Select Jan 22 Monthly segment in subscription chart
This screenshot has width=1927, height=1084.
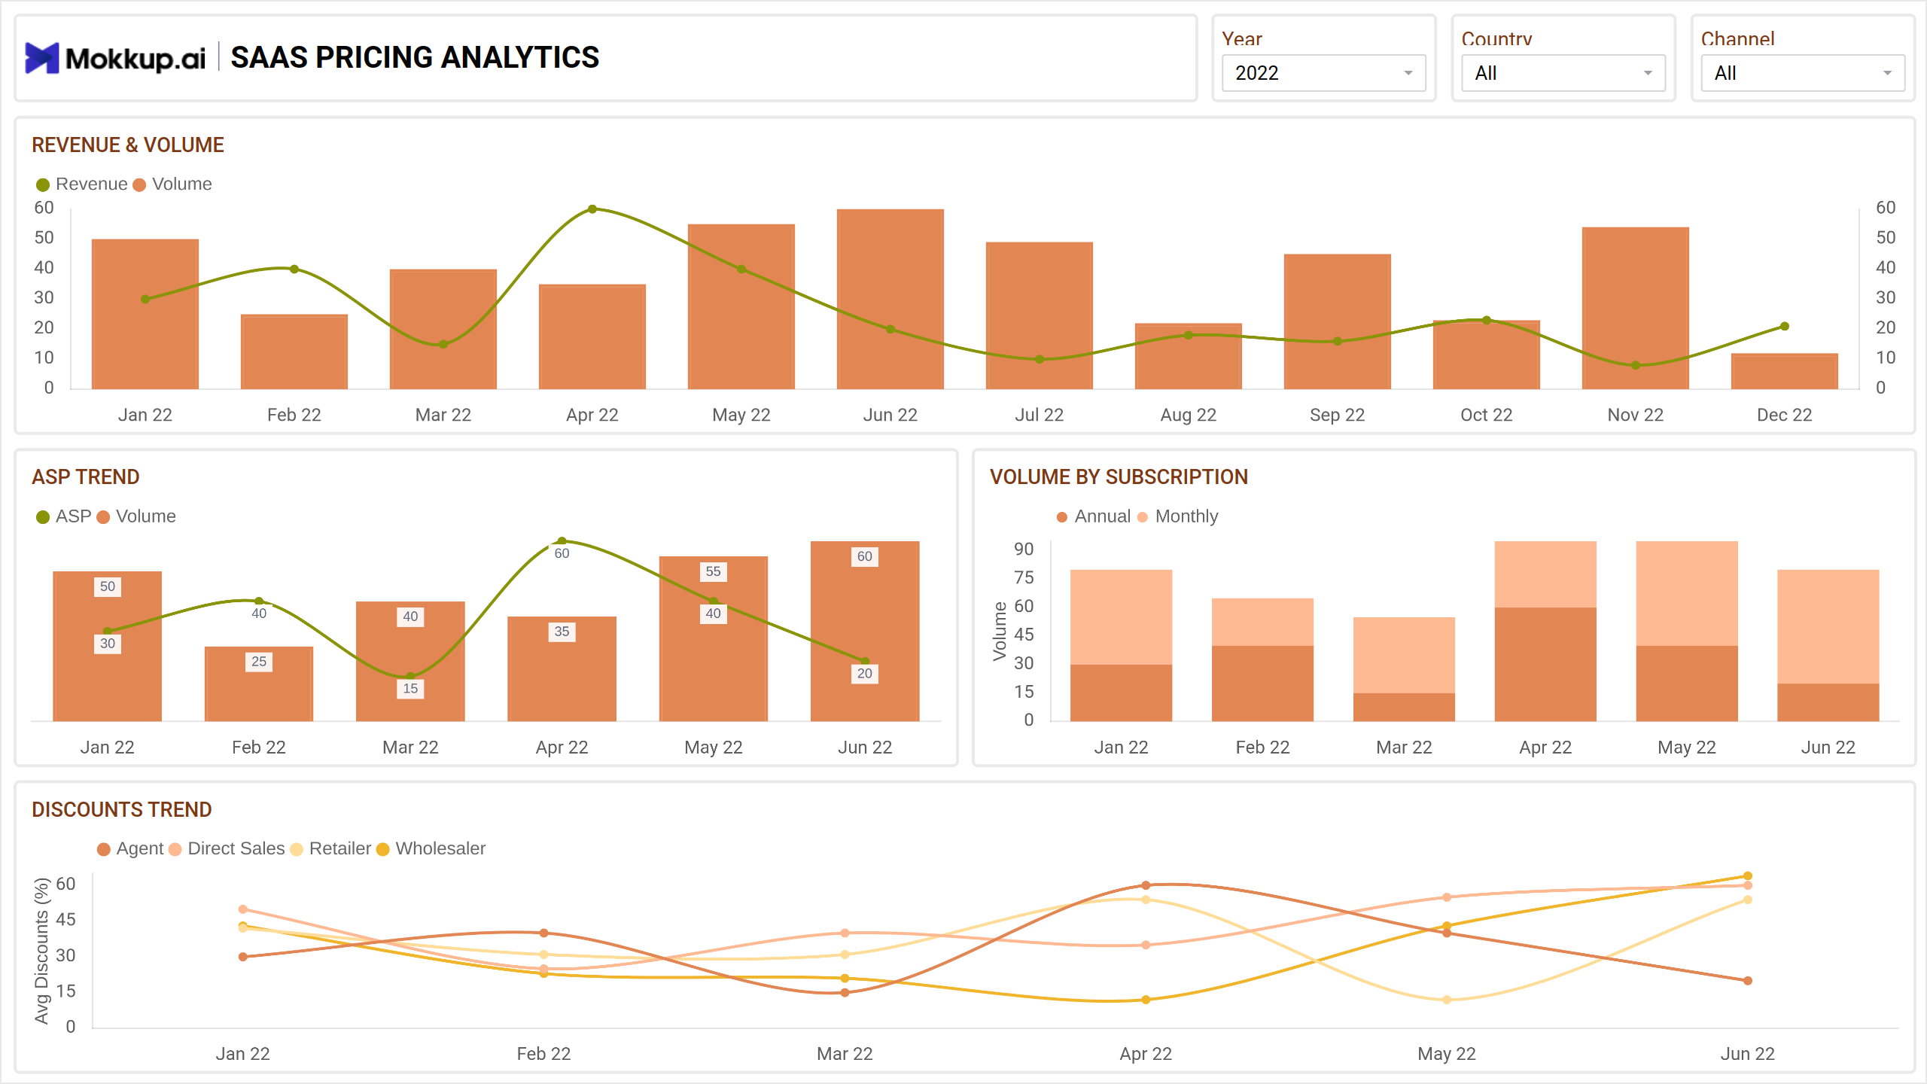(x=1122, y=617)
